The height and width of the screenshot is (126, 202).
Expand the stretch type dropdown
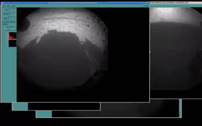10,30
